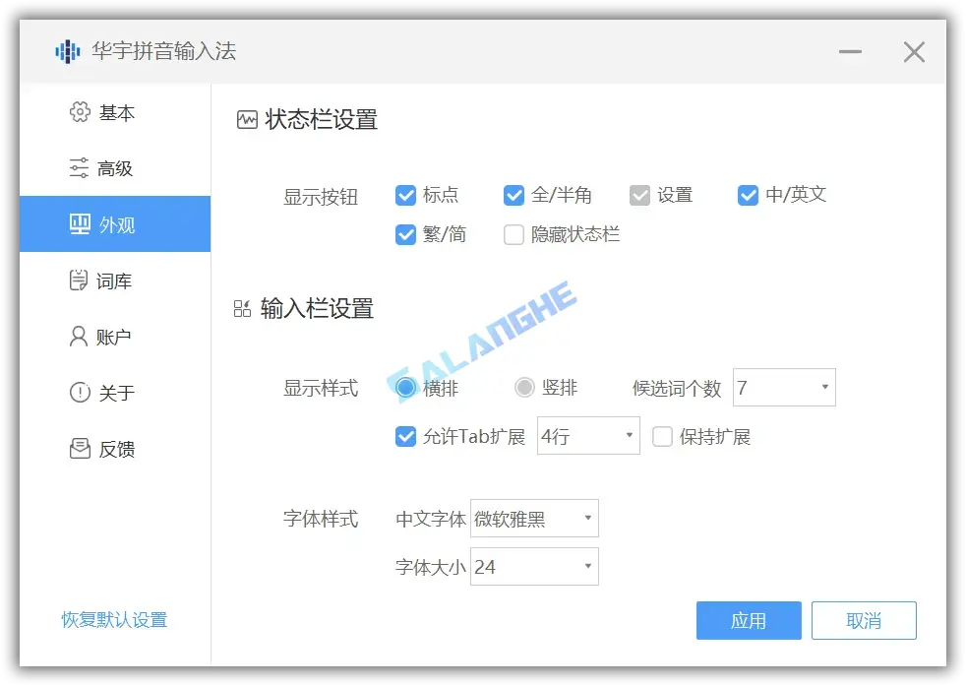
Task: Uncheck the 标点 status bar button
Action: (406, 195)
